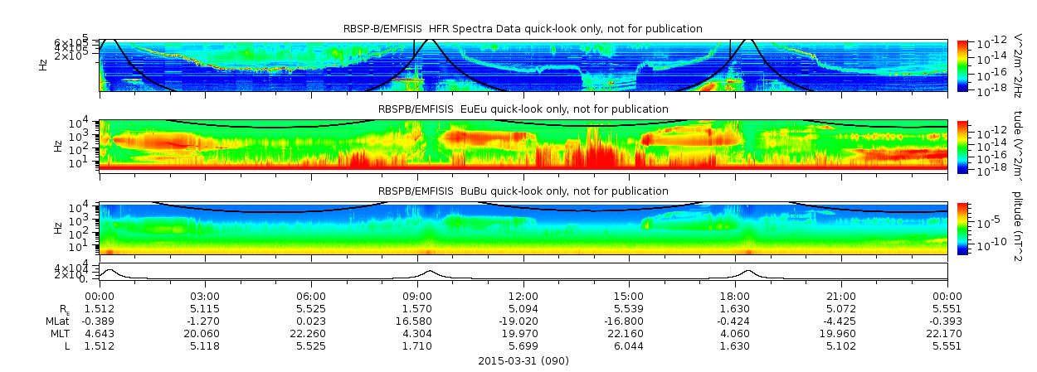This screenshot has height=372, width=1037.
Task: Click the date label '2015-03-31 (090)'
Action: pos(523,361)
